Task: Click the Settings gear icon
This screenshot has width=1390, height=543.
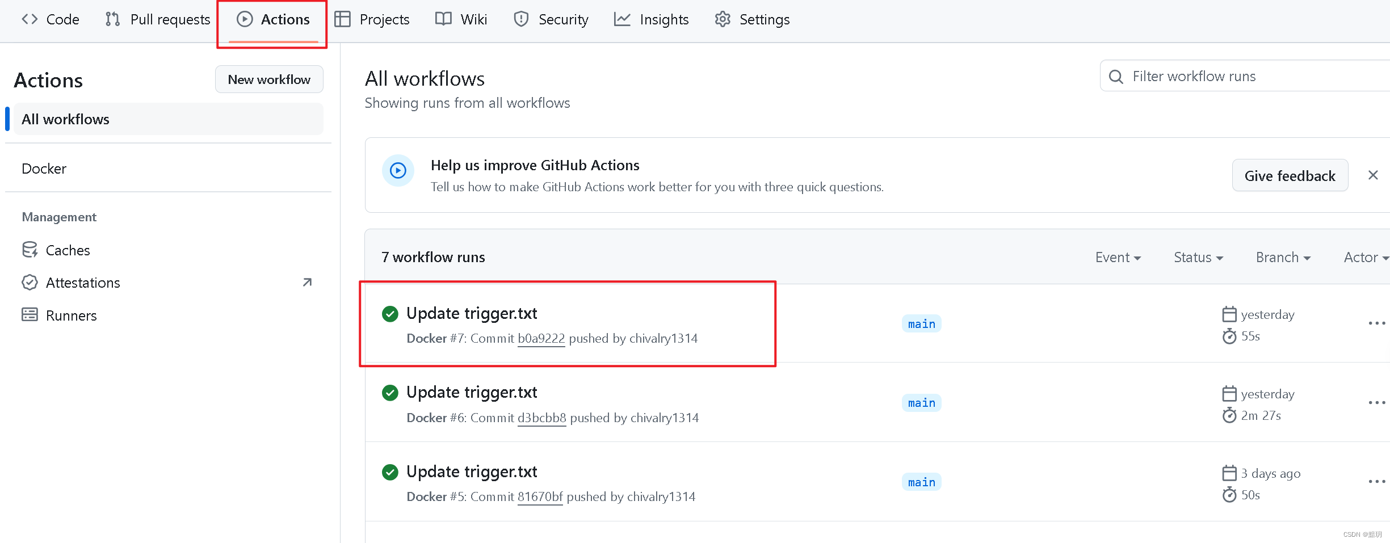Action: (723, 19)
